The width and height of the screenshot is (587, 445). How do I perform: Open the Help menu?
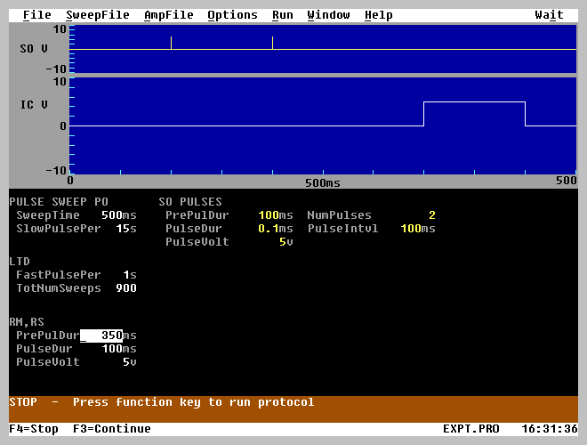[378, 15]
